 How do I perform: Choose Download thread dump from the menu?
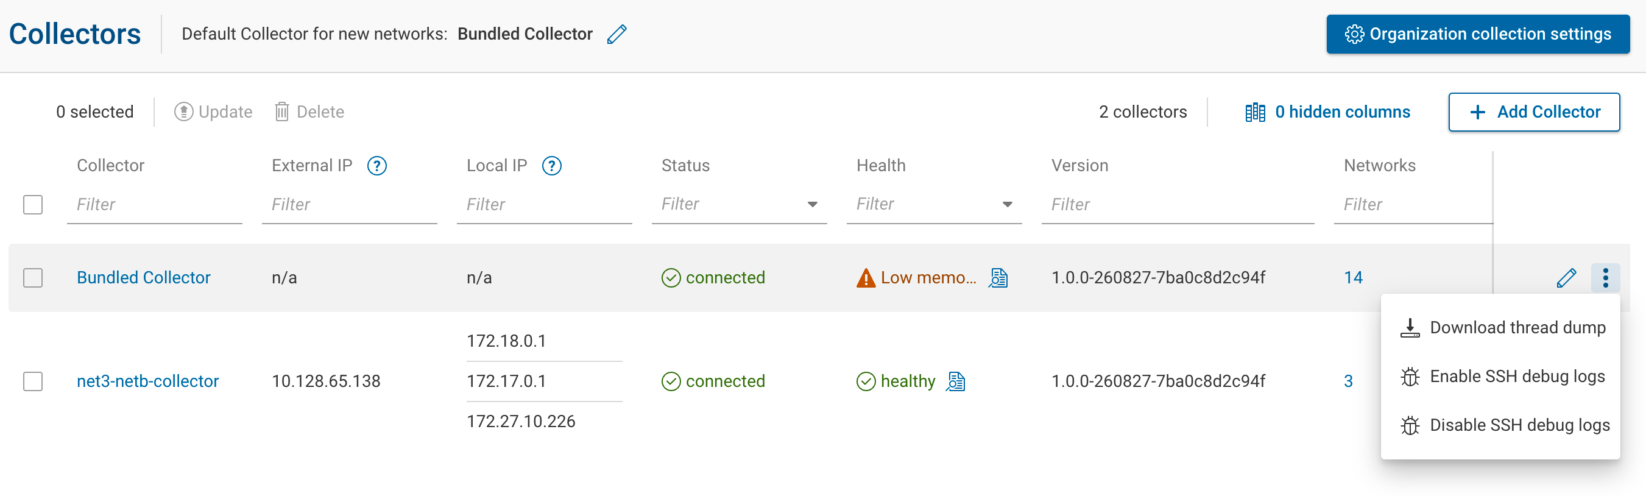(1500, 328)
